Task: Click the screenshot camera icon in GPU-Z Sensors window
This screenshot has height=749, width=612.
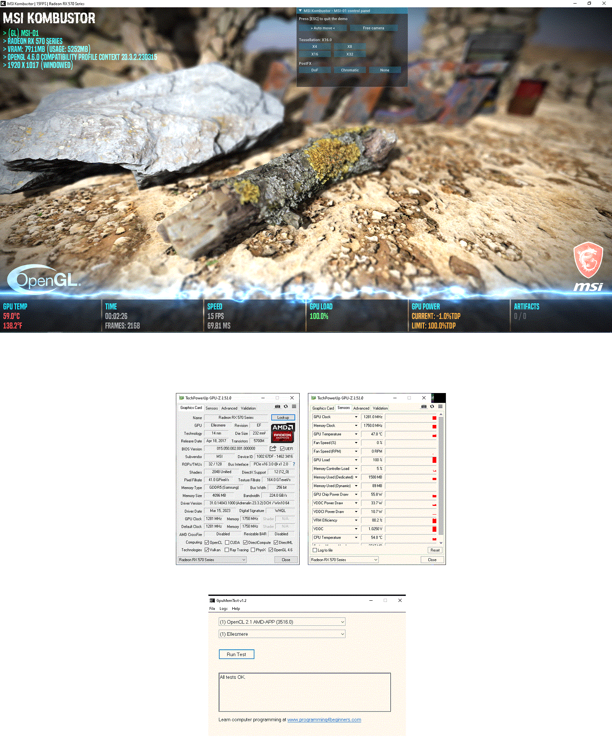Action: click(x=424, y=407)
